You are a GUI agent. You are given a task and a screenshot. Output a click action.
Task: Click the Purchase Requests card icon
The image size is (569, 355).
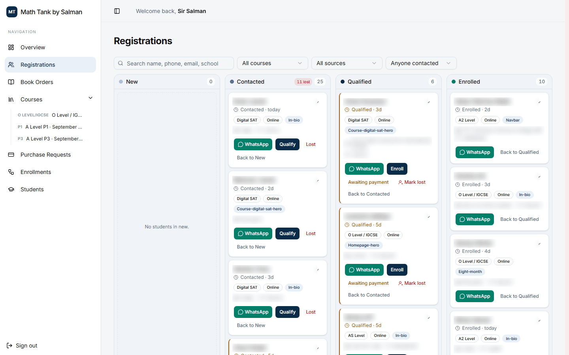[x=11, y=155]
